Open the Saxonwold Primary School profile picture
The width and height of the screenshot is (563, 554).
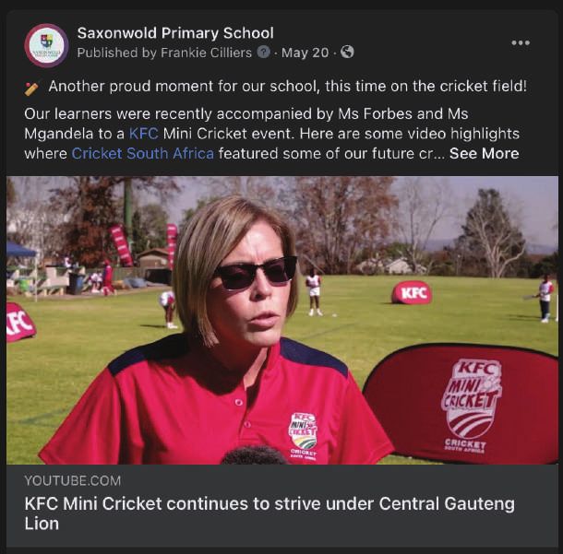(x=46, y=45)
